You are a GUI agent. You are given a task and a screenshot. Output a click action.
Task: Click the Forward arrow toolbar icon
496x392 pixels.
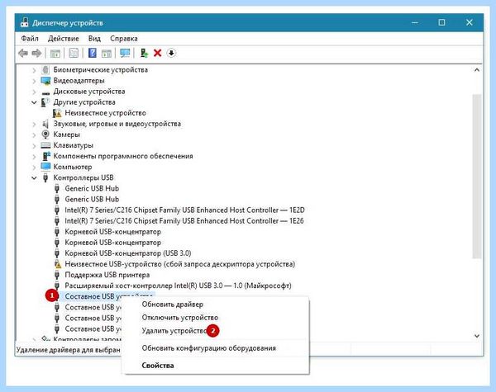[36, 54]
